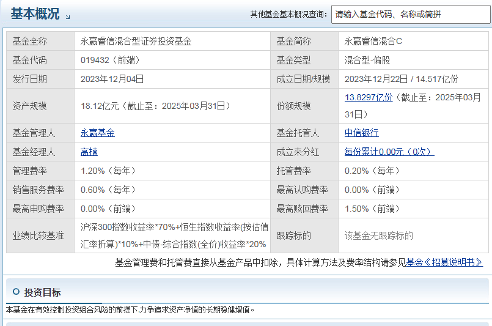Screen dimensions: 492x326
Task: Select the management fee 1.20%（每年）
Action: [x=108, y=171]
